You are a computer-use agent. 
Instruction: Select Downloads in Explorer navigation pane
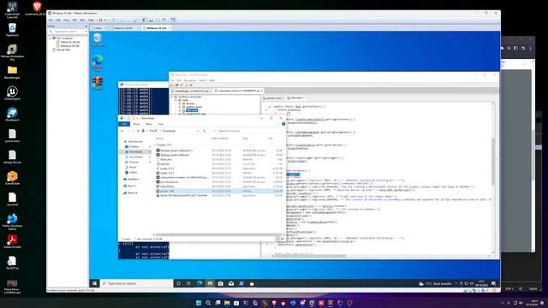tap(136, 151)
